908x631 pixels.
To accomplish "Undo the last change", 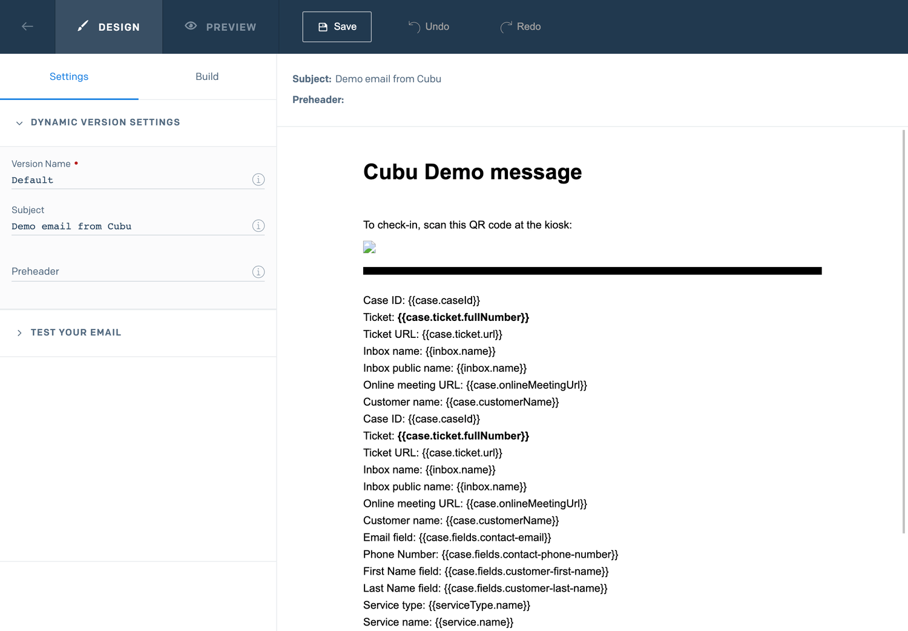I will tap(429, 27).
